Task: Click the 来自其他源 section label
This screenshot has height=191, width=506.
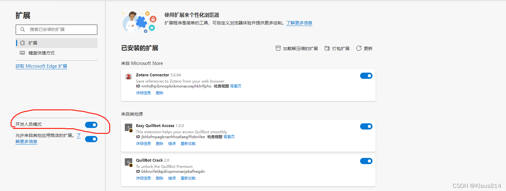Action: click(132, 114)
